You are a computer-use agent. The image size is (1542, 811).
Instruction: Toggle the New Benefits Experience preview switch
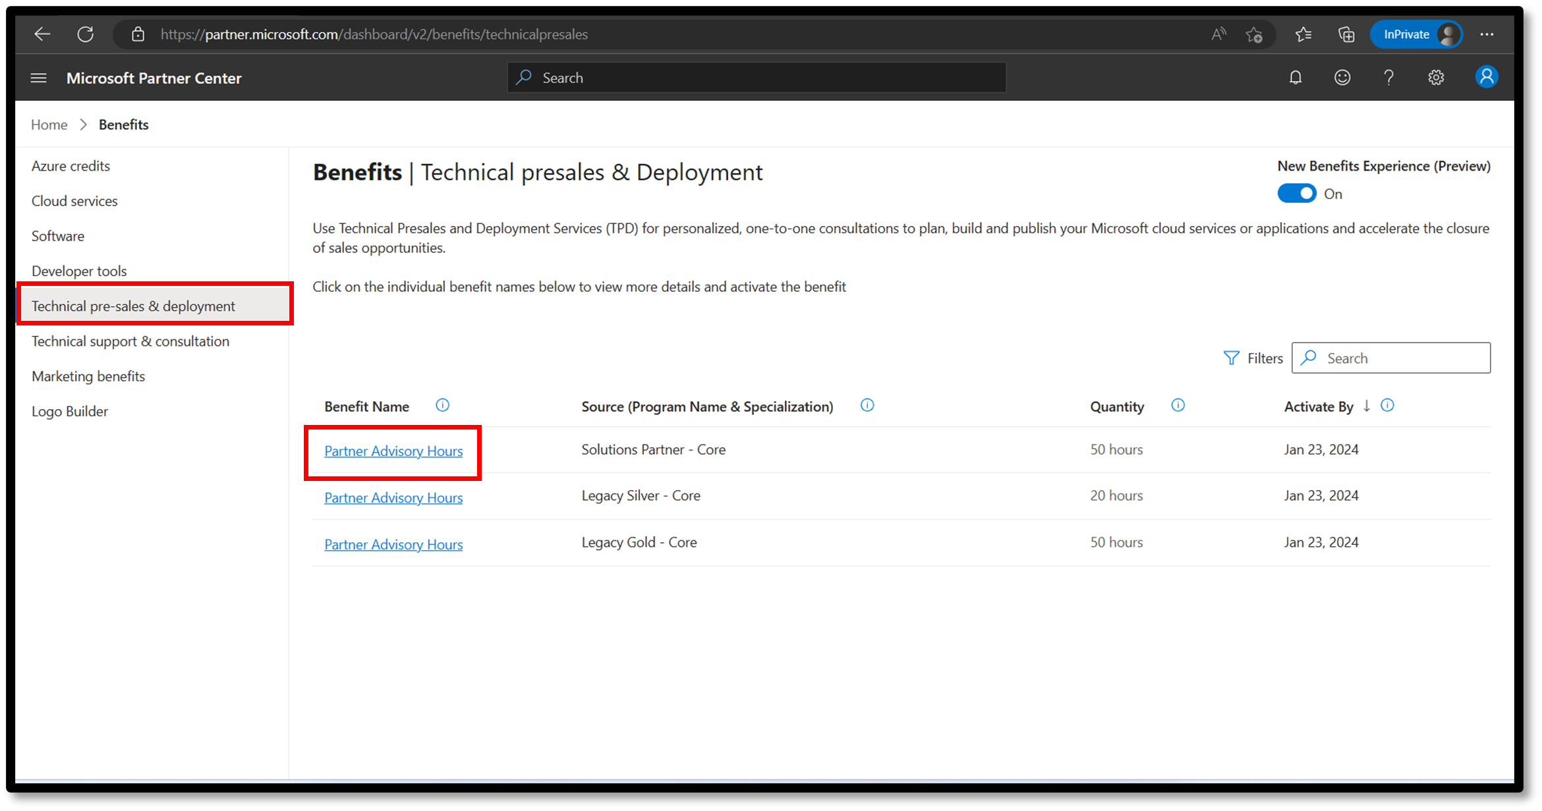coord(1295,193)
